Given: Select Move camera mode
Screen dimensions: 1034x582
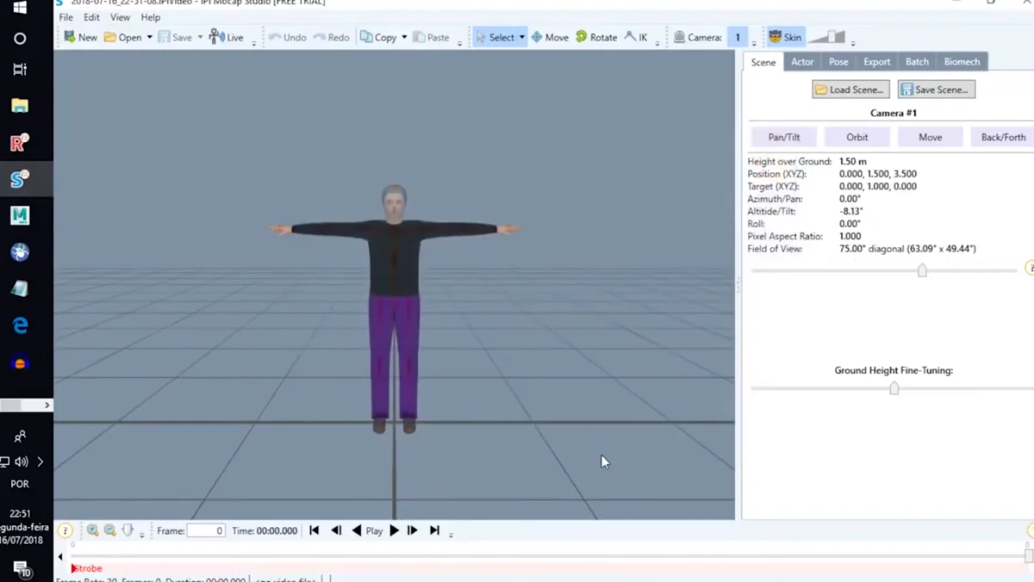Looking at the screenshot, I should coord(931,137).
